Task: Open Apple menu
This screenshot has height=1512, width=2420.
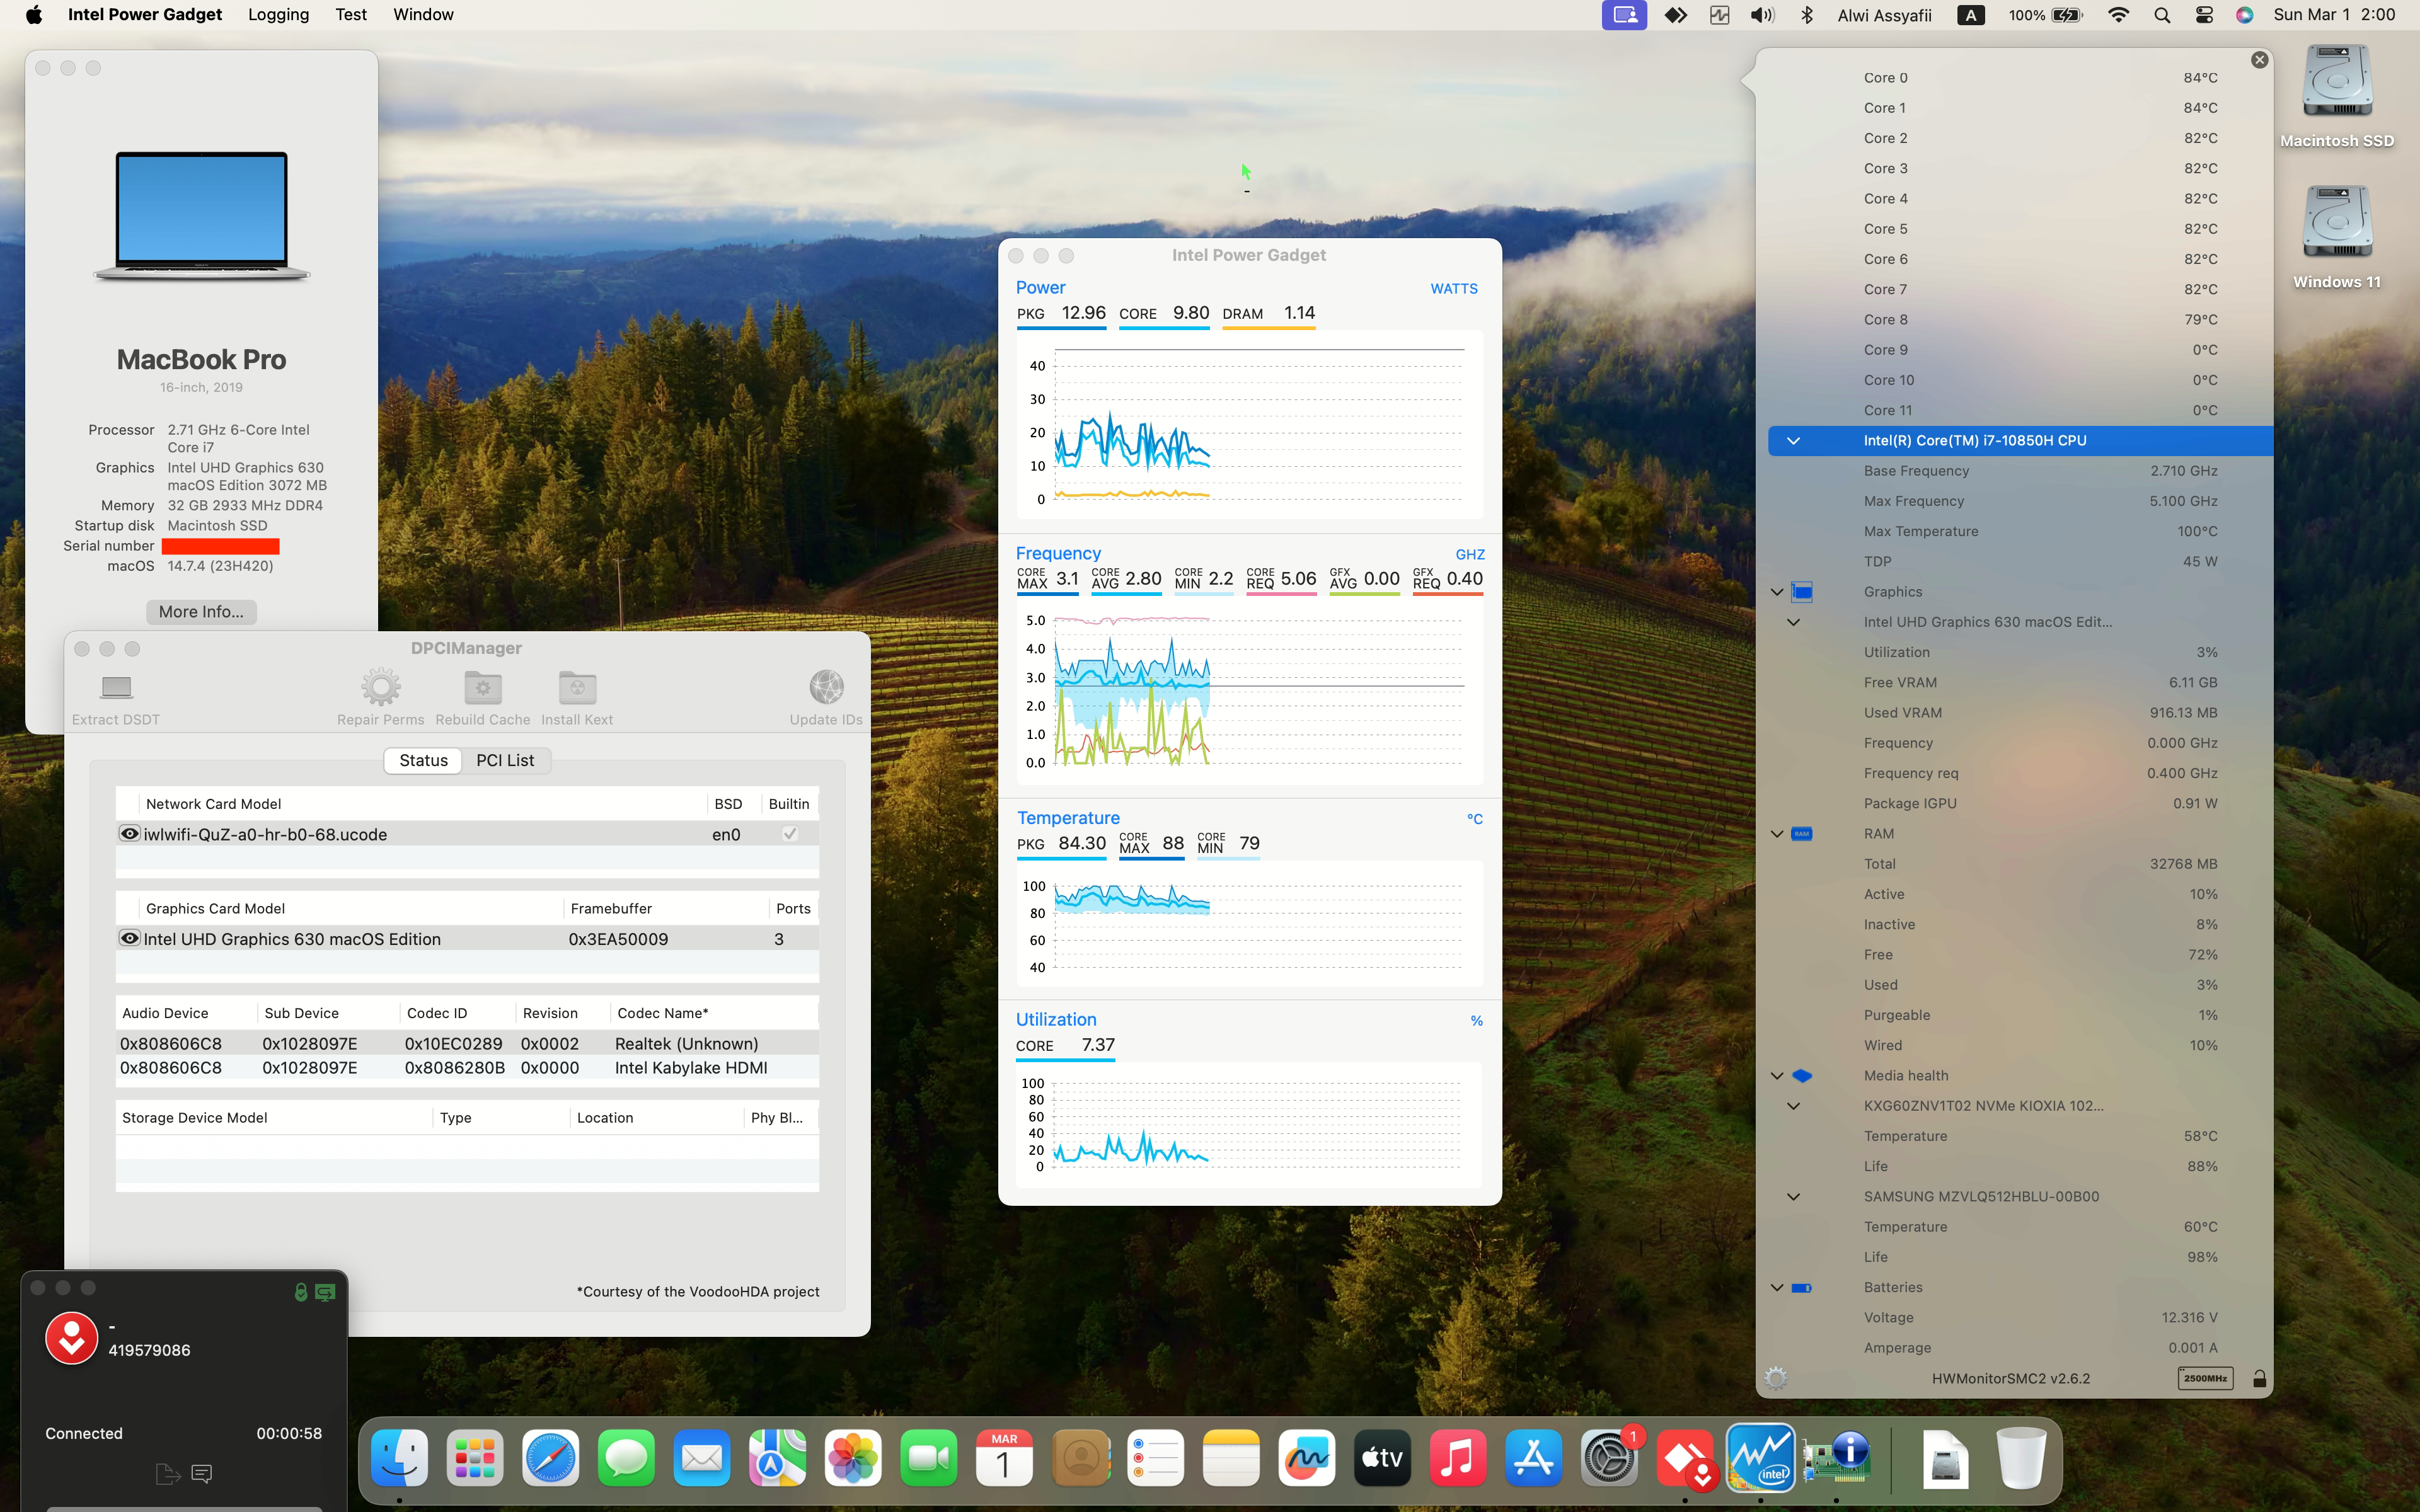Action: coord(34,15)
